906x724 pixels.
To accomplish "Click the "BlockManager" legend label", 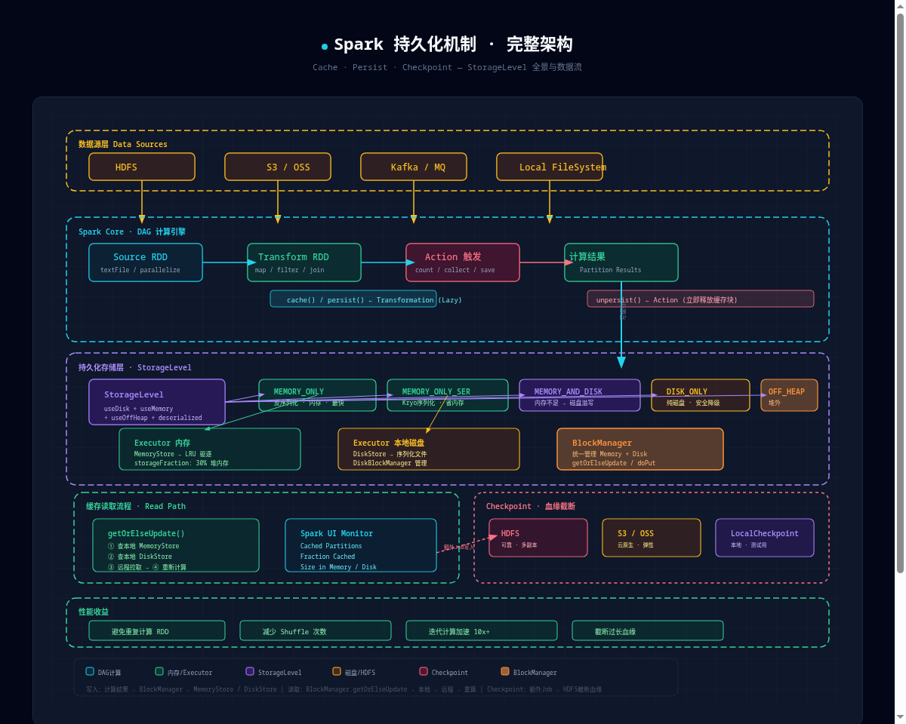I will (535, 673).
